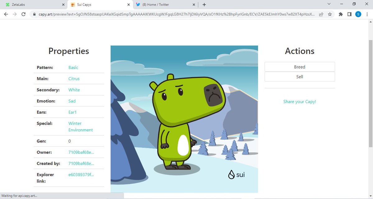
Task: Click the address bar URL
Action: pos(176,14)
